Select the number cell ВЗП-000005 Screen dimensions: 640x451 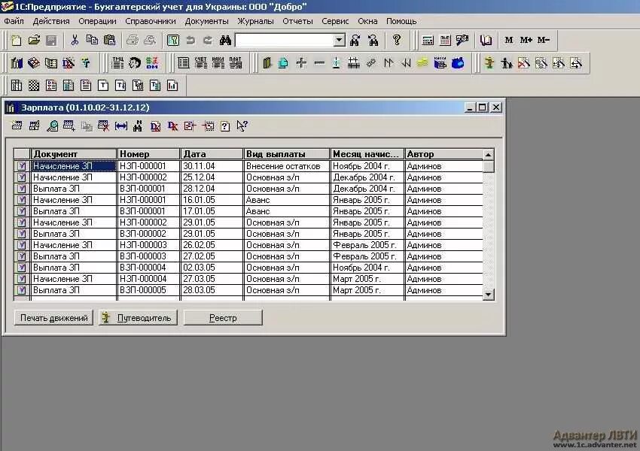tap(148, 290)
